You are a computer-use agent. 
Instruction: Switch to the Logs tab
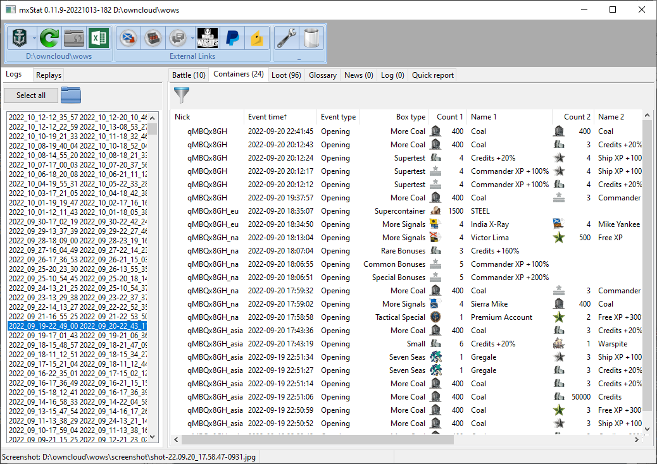(x=13, y=74)
